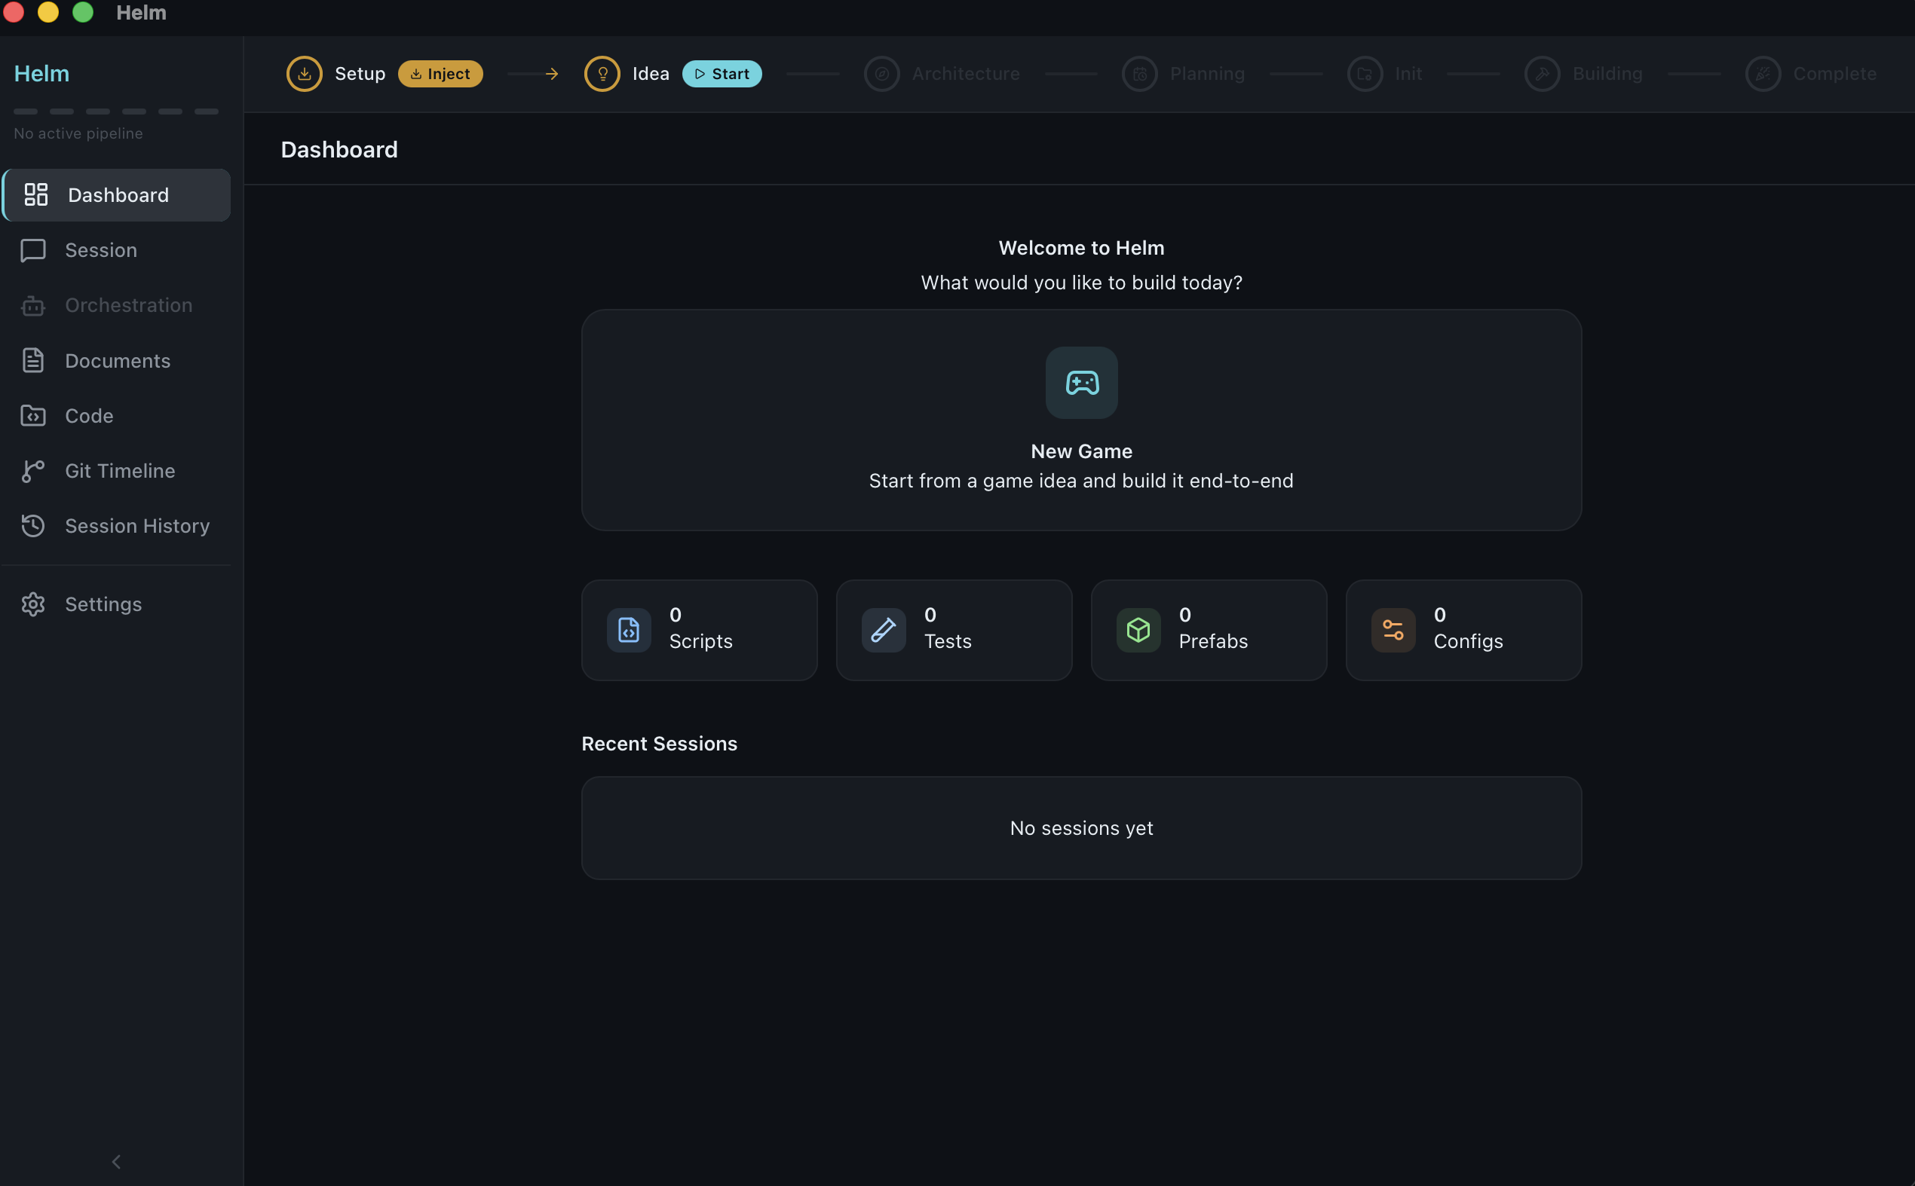Screen dimensions: 1915x1186
Task: Click the Inject button for Setup
Action: [x=440, y=73]
